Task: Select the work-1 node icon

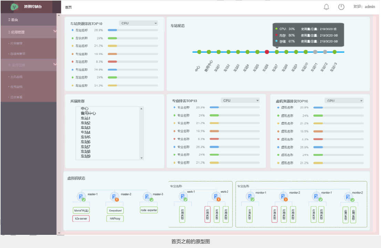Action: (x=183, y=196)
